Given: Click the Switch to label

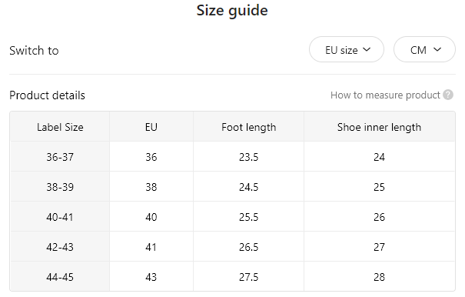Looking at the screenshot, I should tap(34, 51).
